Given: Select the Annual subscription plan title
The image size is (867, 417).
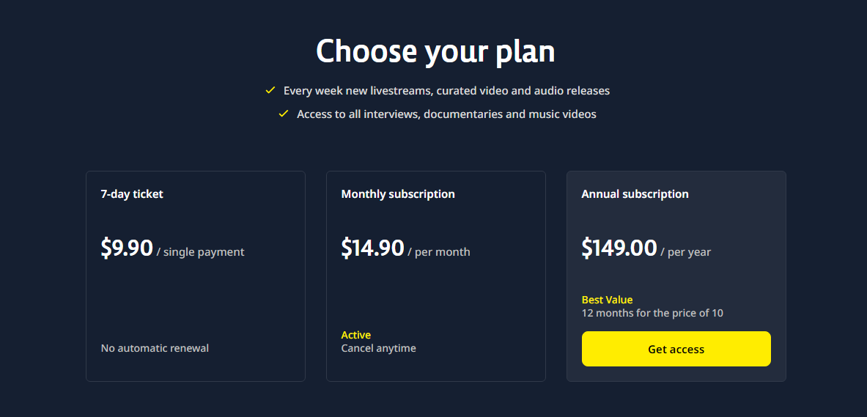Looking at the screenshot, I should pyautogui.click(x=635, y=194).
